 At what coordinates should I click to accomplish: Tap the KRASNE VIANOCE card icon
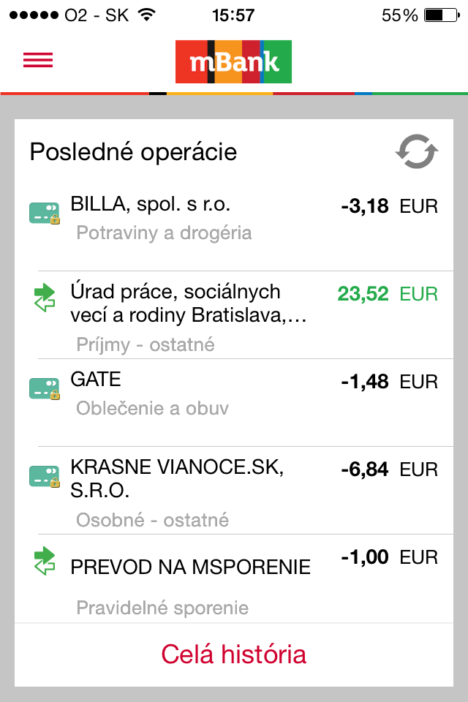point(44,476)
